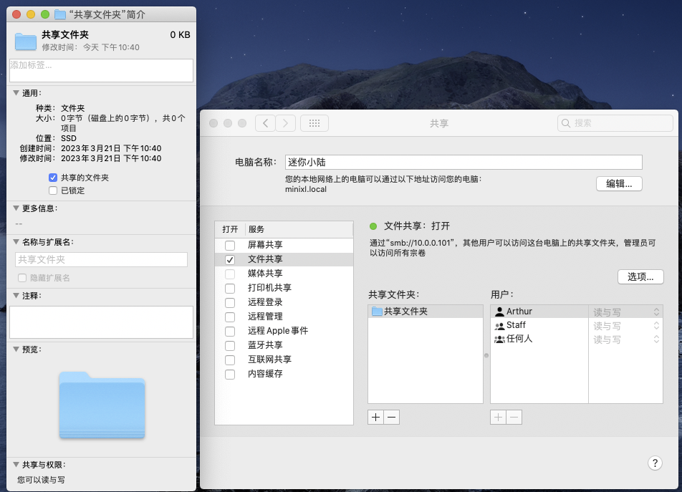Image resolution: width=682 pixels, height=492 pixels.
Task: Click the 电脑名称 text field
Action: pos(464,163)
